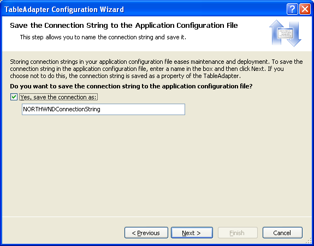This screenshot has width=314, height=246.
Task: Go back with the Previous button
Action: (x=146, y=232)
